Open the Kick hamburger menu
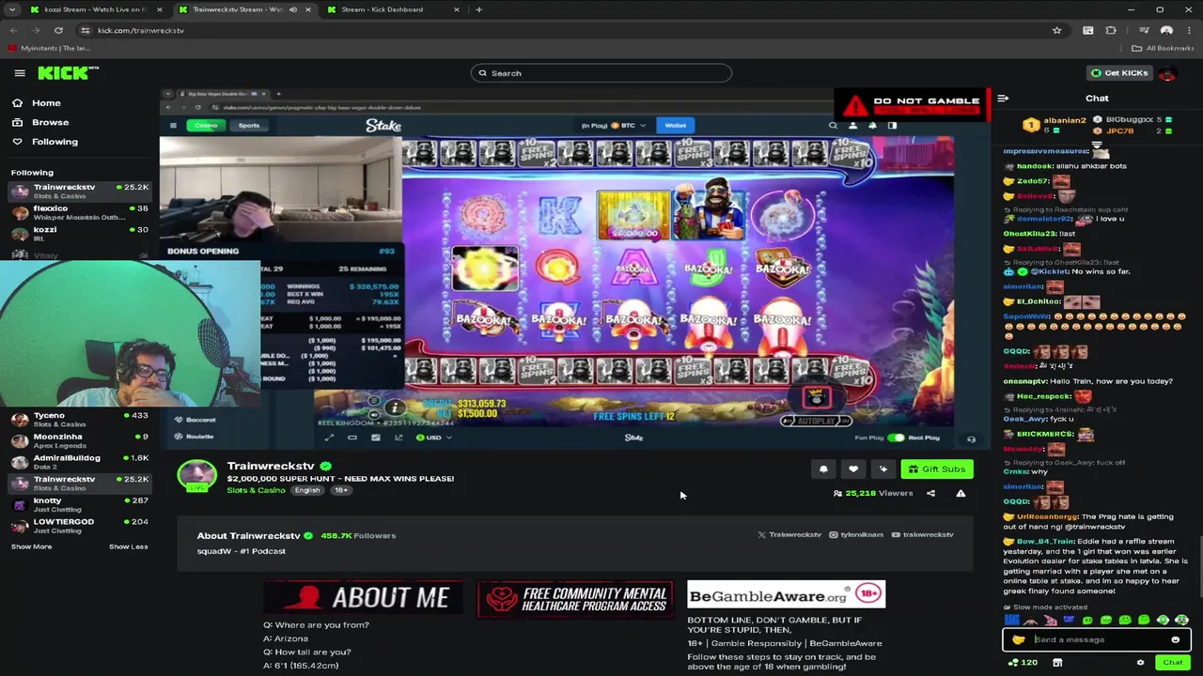The image size is (1203, 676). [19, 73]
